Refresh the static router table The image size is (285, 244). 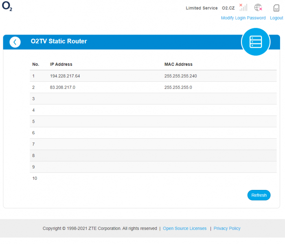tap(259, 195)
